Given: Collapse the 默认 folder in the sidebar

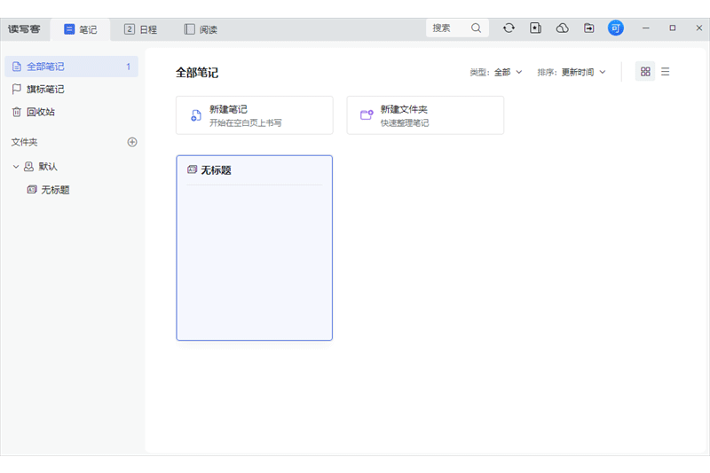Looking at the screenshot, I should point(16,166).
